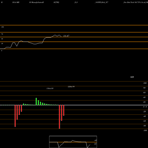Click the tallest green histogram bar
The width and height of the screenshot is (148, 148).
click(36, 102)
